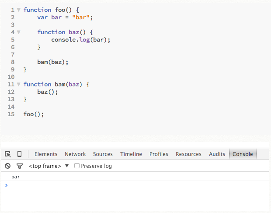Viewport: 271px width, 213px height.
Task: Toggle device mode phone icon
Action: pos(20,154)
